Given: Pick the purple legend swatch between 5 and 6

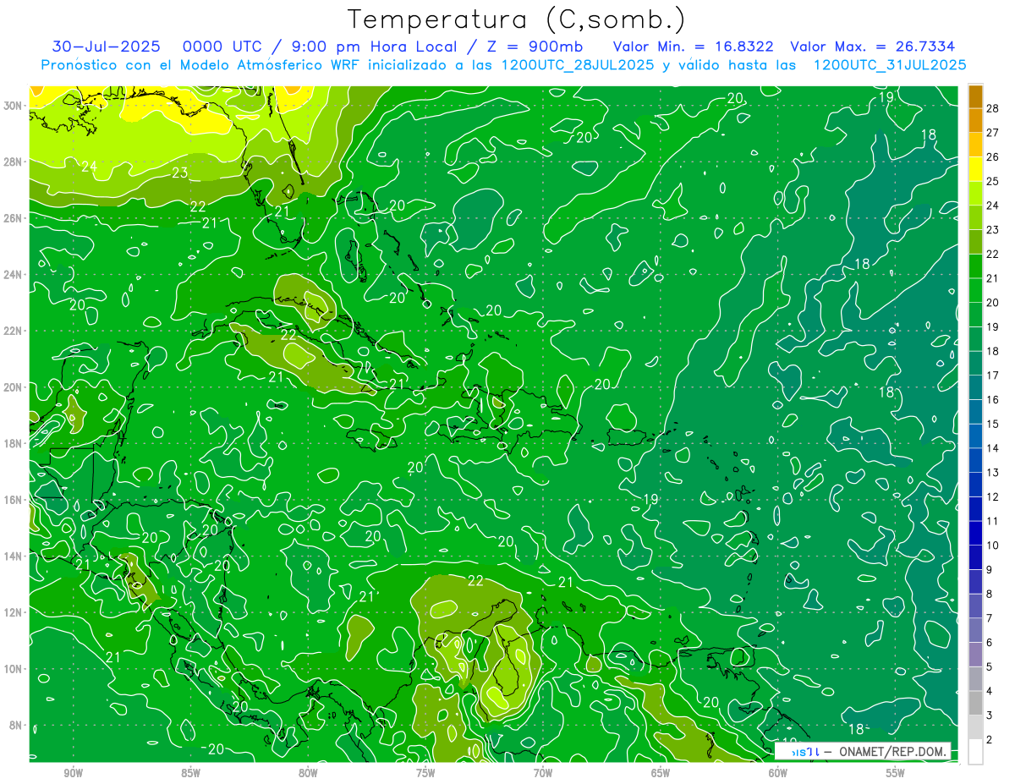Looking at the screenshot, I should point(975,655).
